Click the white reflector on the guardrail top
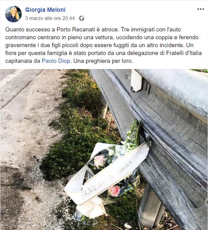Screen dimensions: 208x230 pyautogui.click(x=136, y=81)
